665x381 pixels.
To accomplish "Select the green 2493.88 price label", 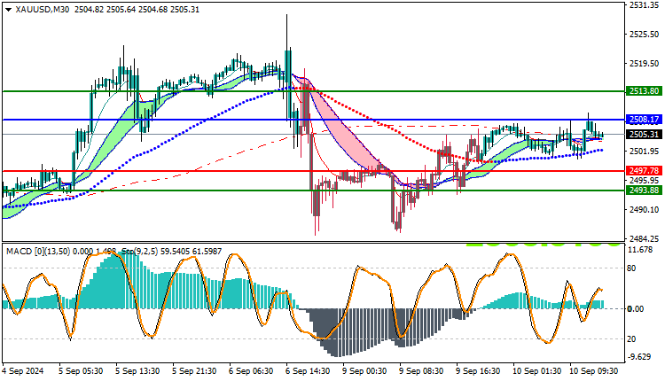I will pyautogui.click(x=644, y=190).
